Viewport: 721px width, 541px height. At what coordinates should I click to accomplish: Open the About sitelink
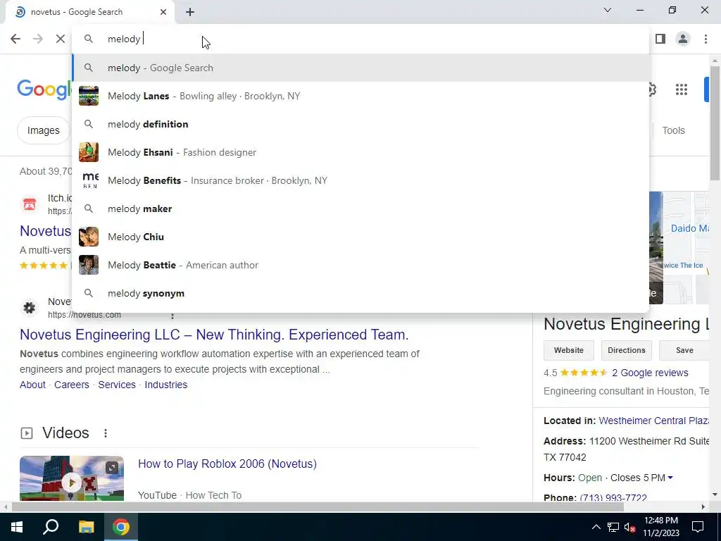tap(32, 385)
